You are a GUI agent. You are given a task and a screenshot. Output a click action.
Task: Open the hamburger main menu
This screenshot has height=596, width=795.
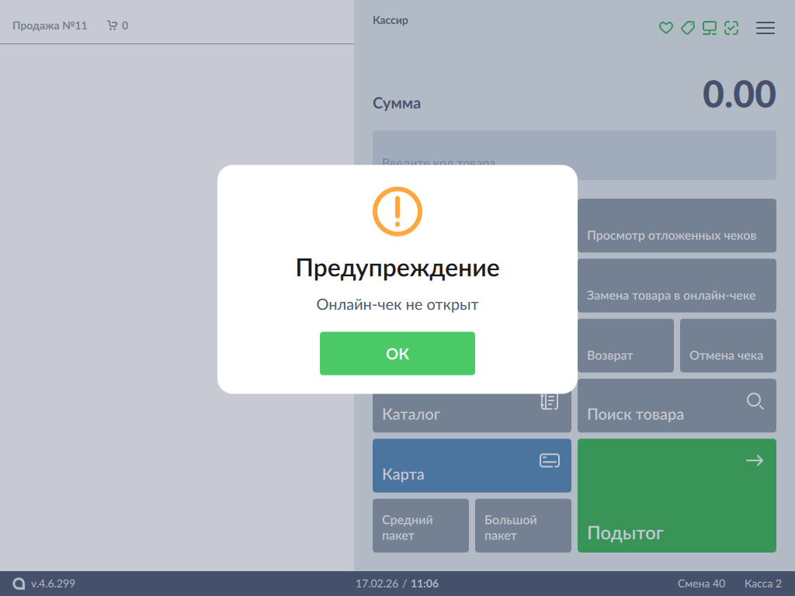pos(765,28)
